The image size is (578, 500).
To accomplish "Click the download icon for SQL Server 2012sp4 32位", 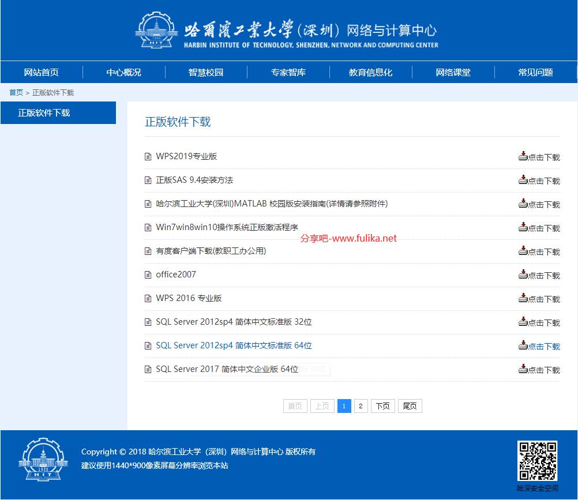I will [x=523, y=321].
